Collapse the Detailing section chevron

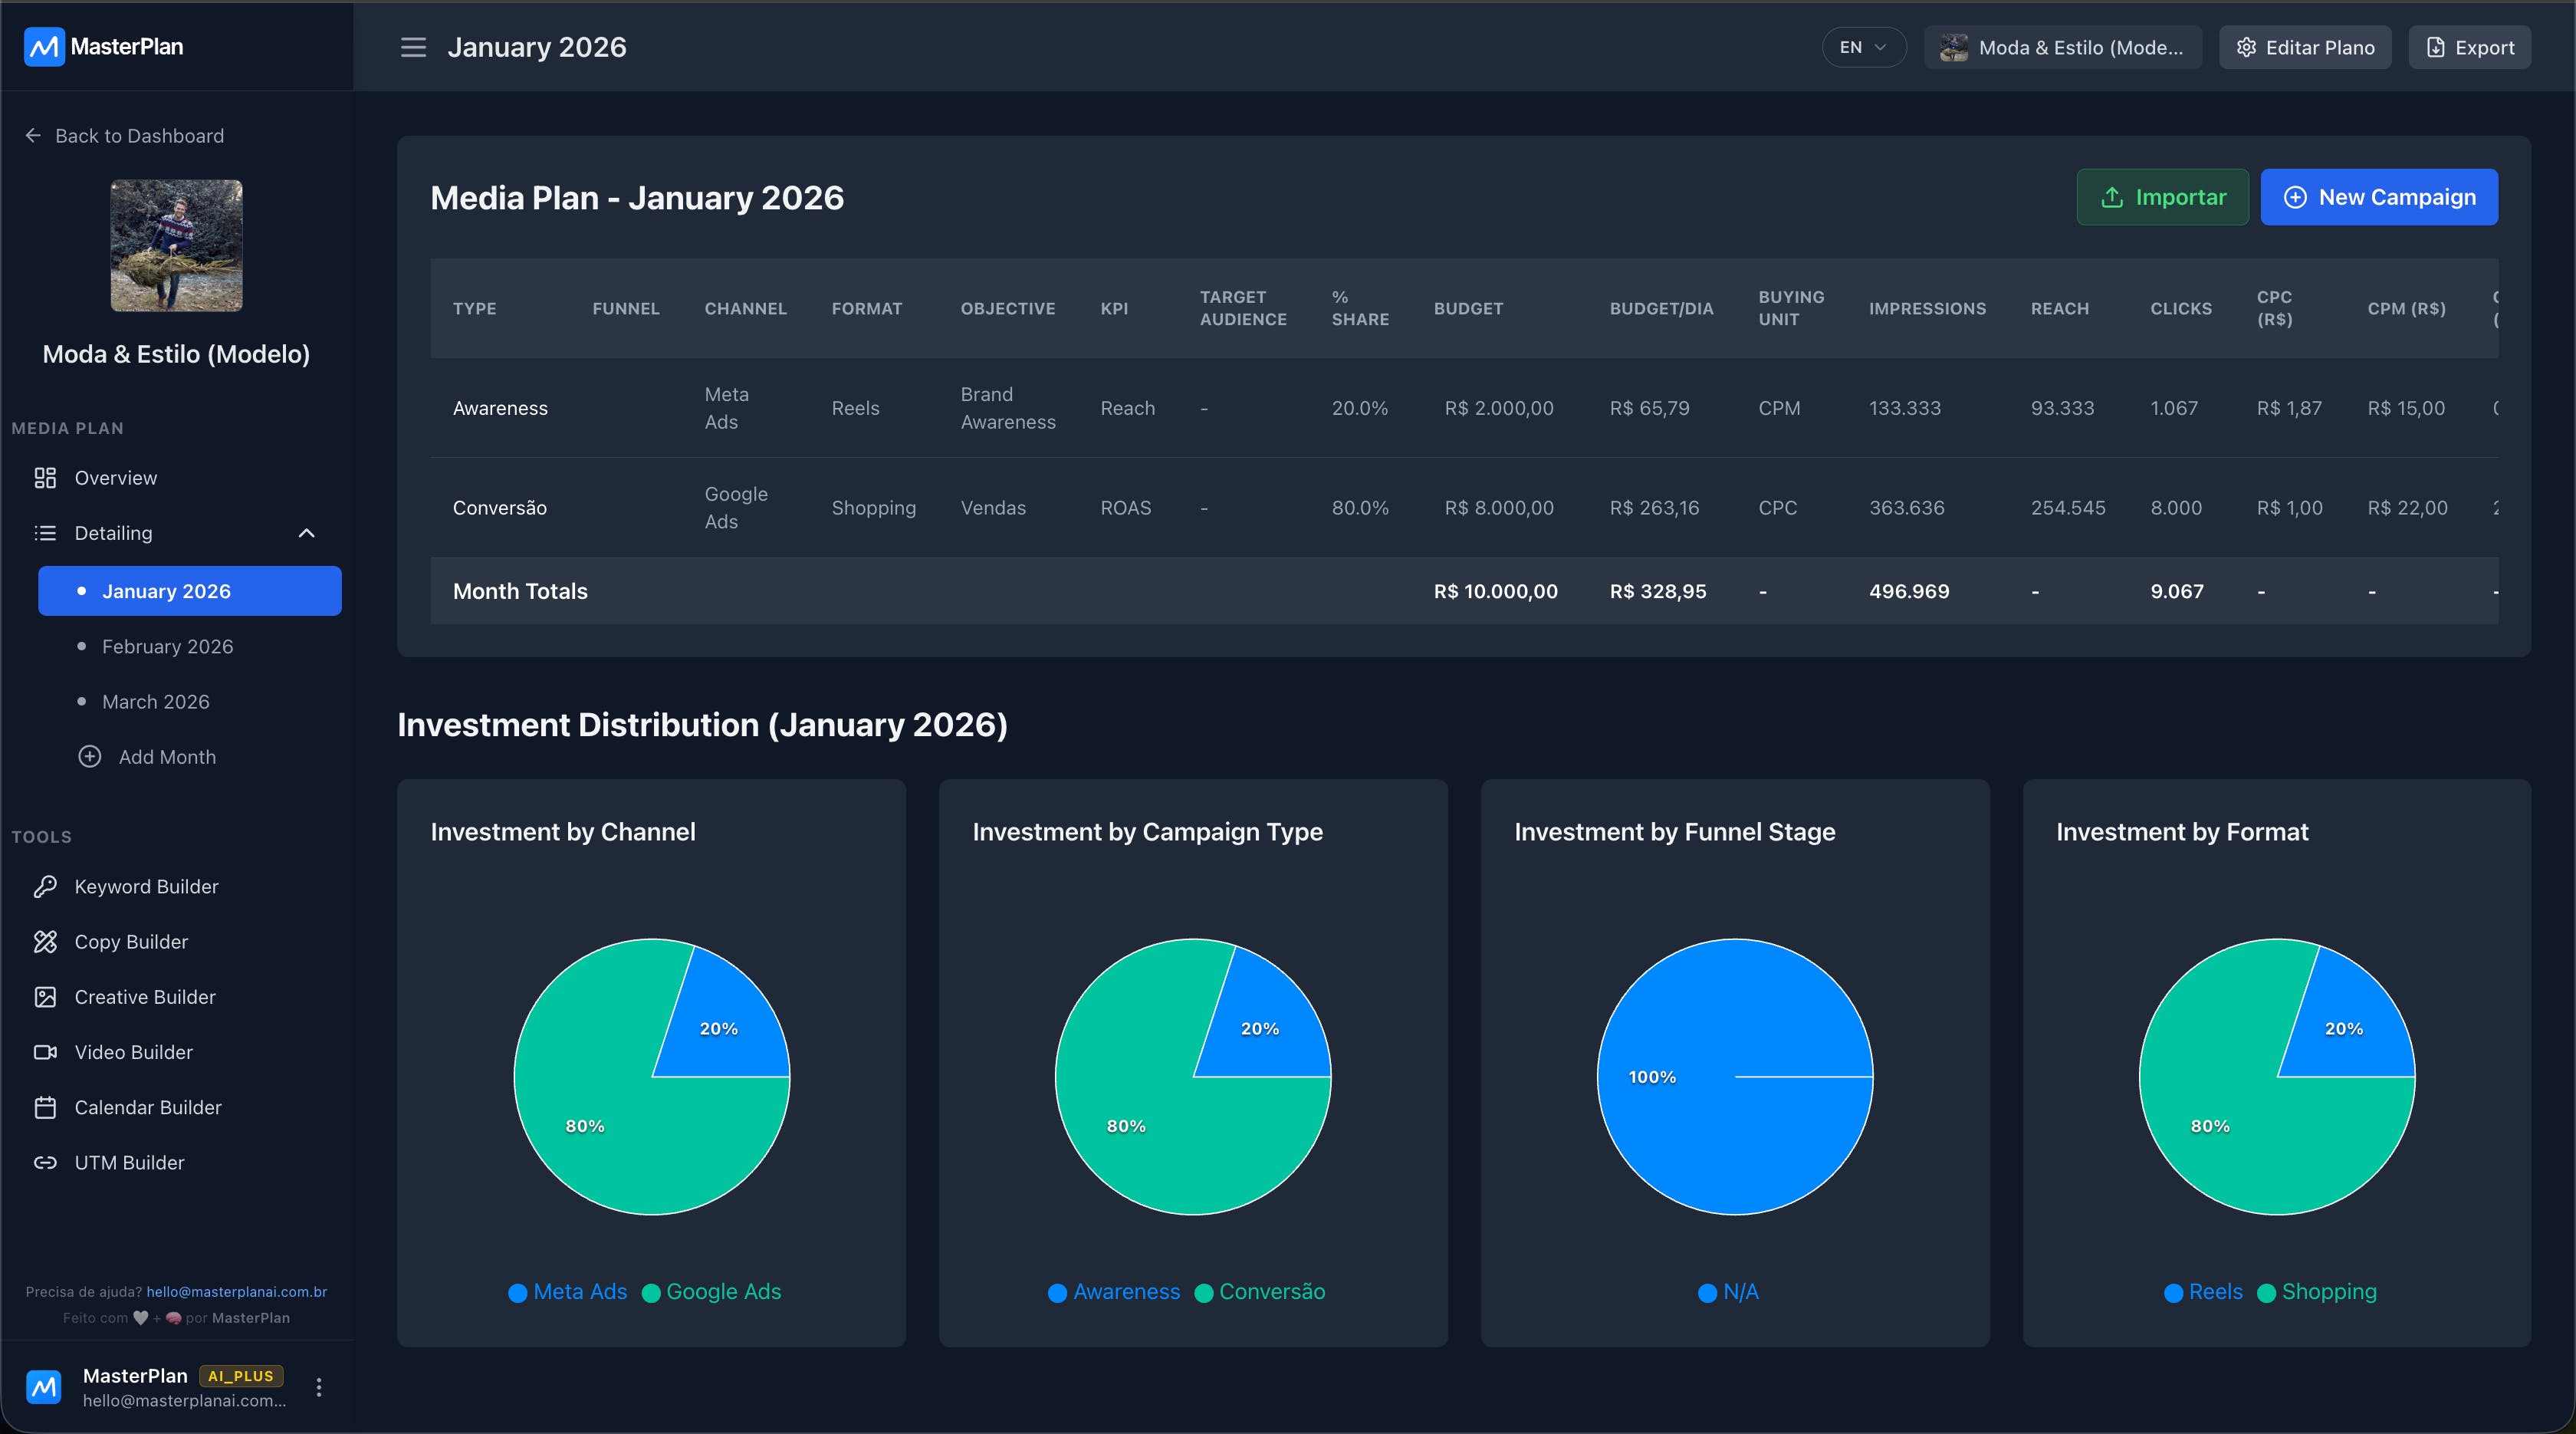click(x=307, y=533)
